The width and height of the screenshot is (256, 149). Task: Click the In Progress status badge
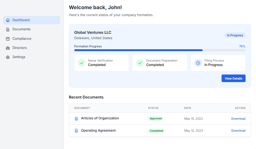pos(235,35)
